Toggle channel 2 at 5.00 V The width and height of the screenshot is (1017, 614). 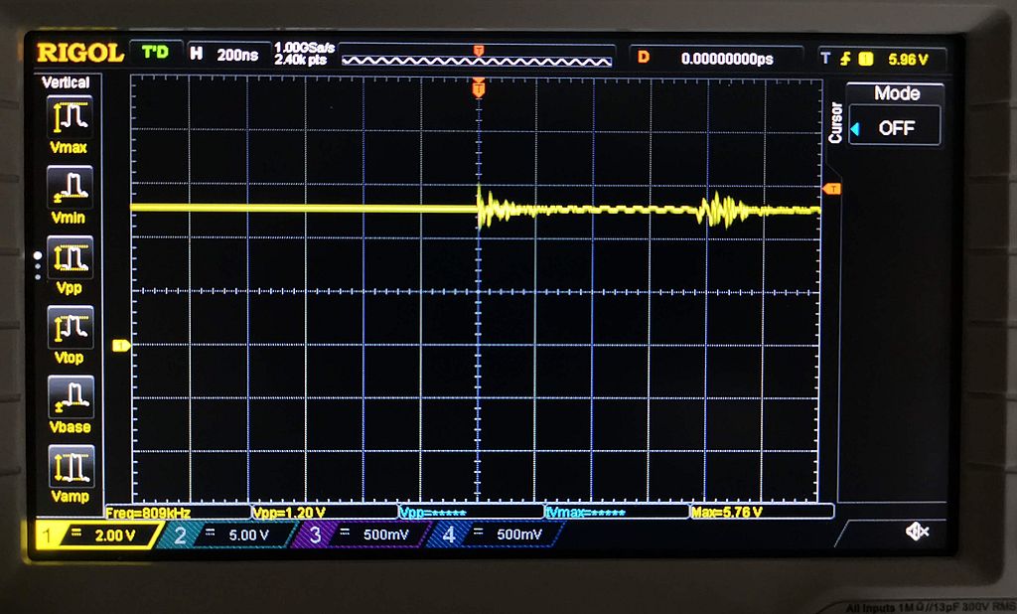(226, 536)
